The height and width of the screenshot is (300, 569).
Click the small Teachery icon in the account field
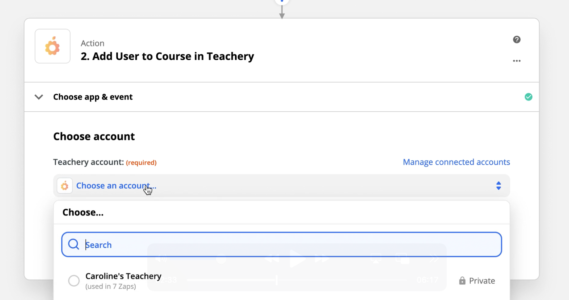tap(65, 186)
